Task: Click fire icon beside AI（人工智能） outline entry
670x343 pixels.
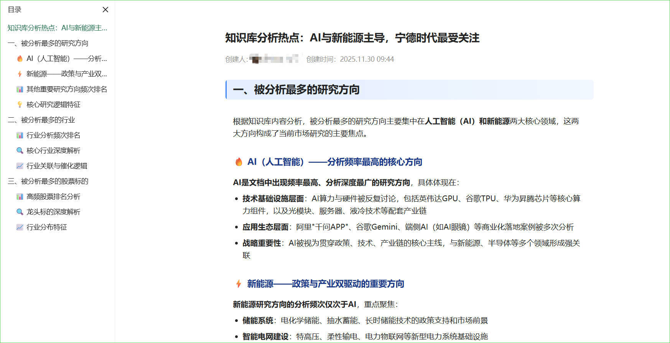Action: point(20,59)
